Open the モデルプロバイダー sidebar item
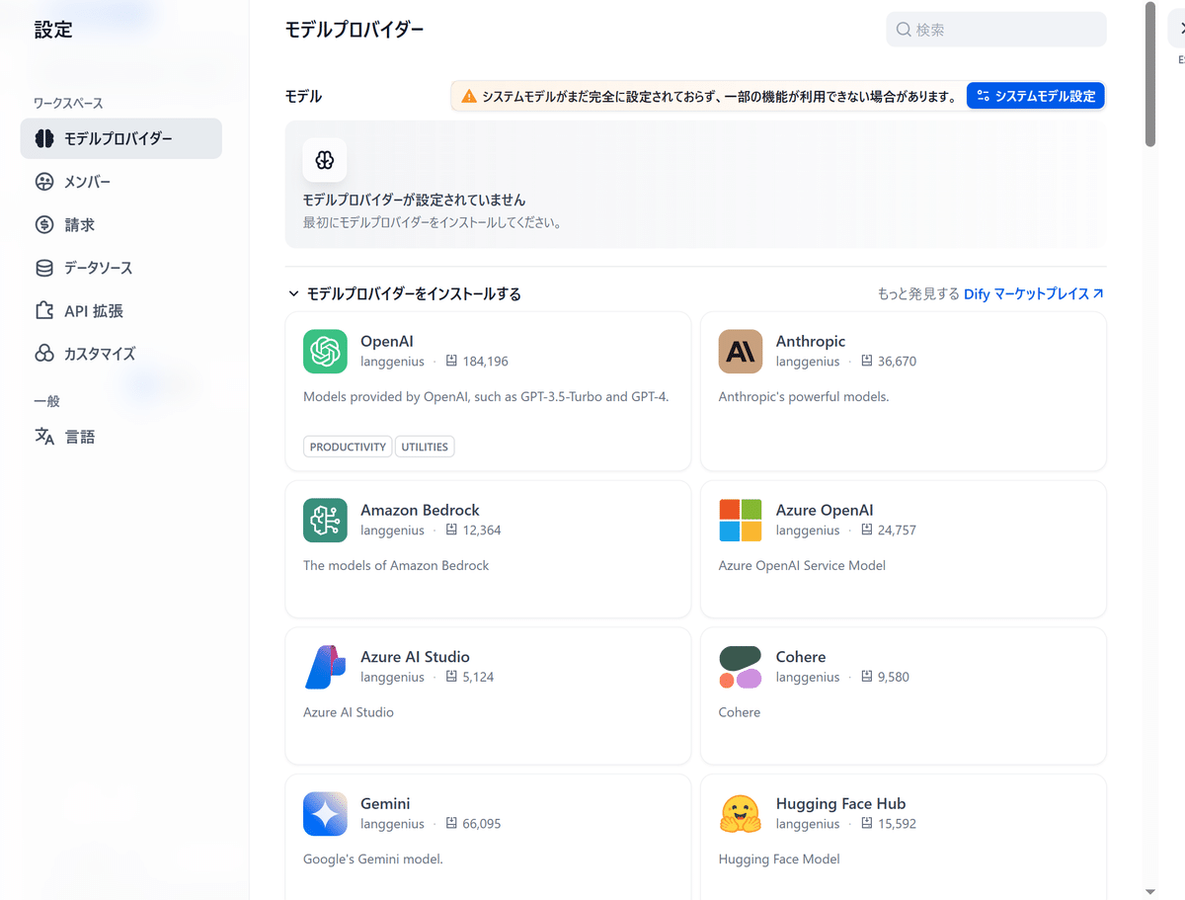Viewport: 1185px width, 900px height. pos(120,138)
